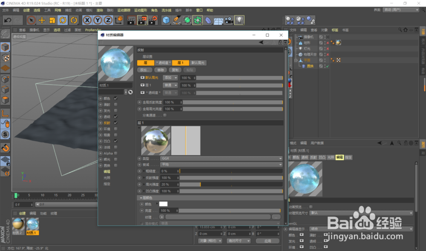The image size is (426, 251).
Task: Click the 移除 layer button
Action: point(161,70)
